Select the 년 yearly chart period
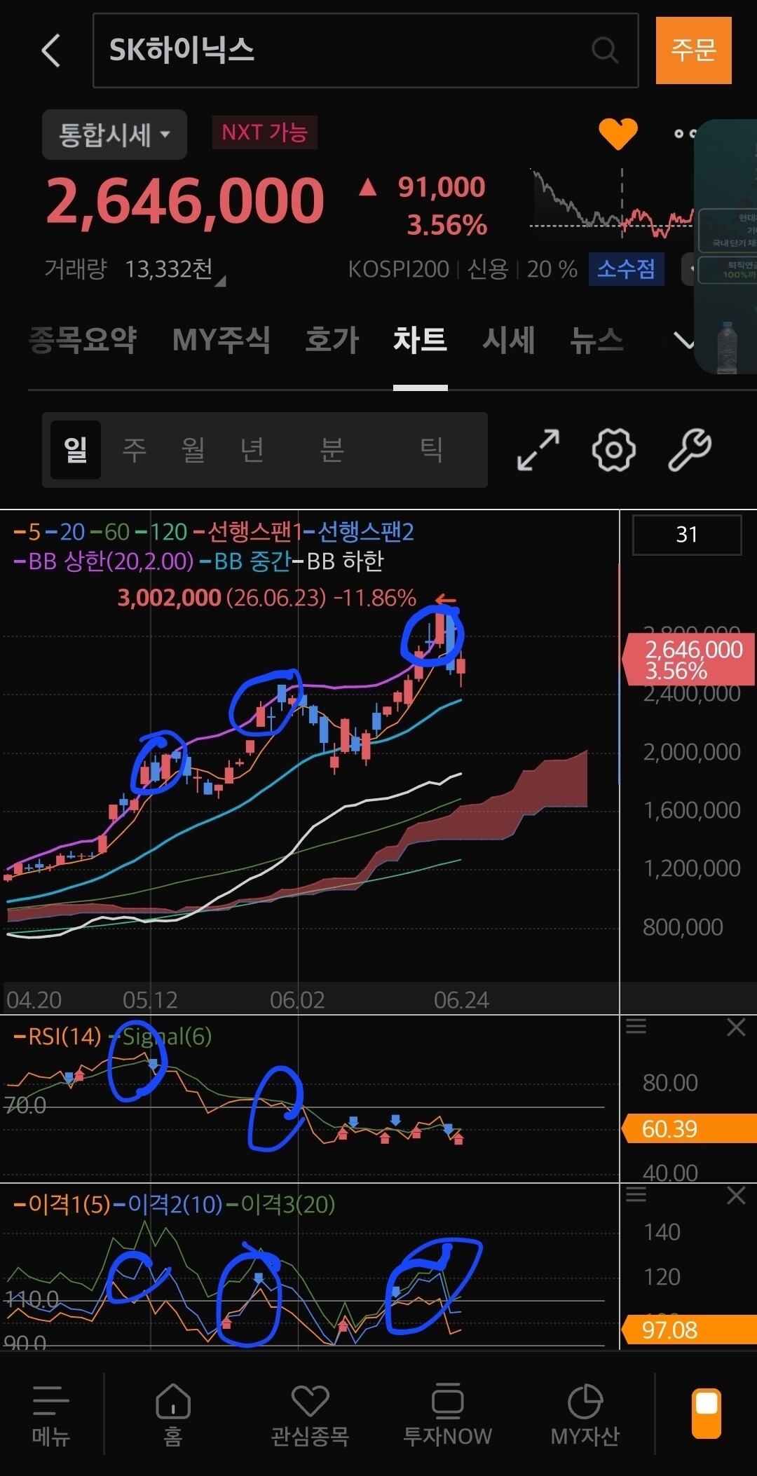 (252, 450)
